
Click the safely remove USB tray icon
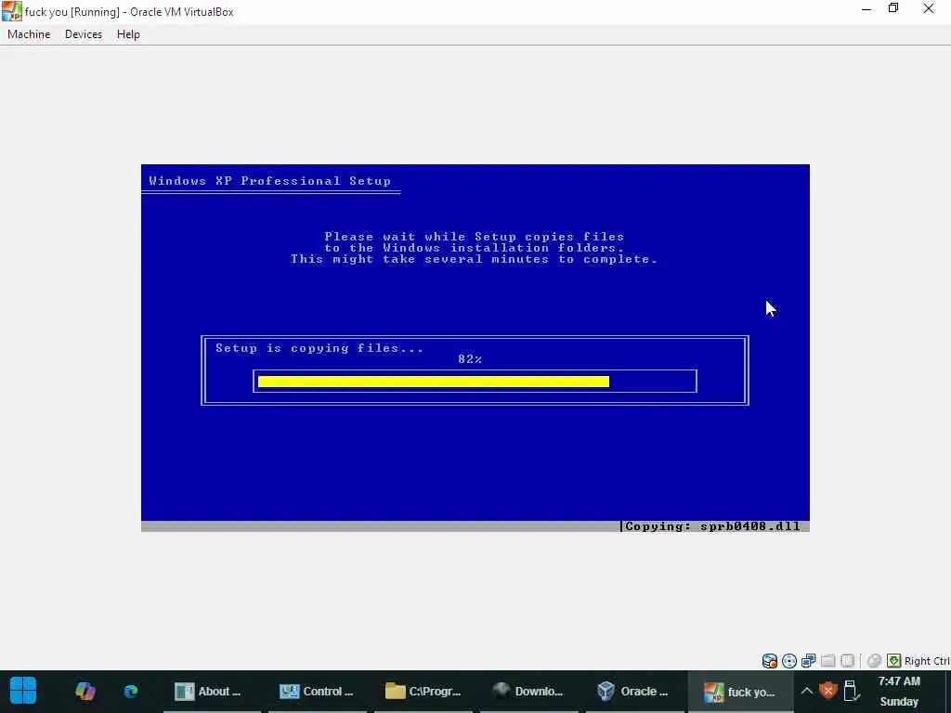[851, 691]
